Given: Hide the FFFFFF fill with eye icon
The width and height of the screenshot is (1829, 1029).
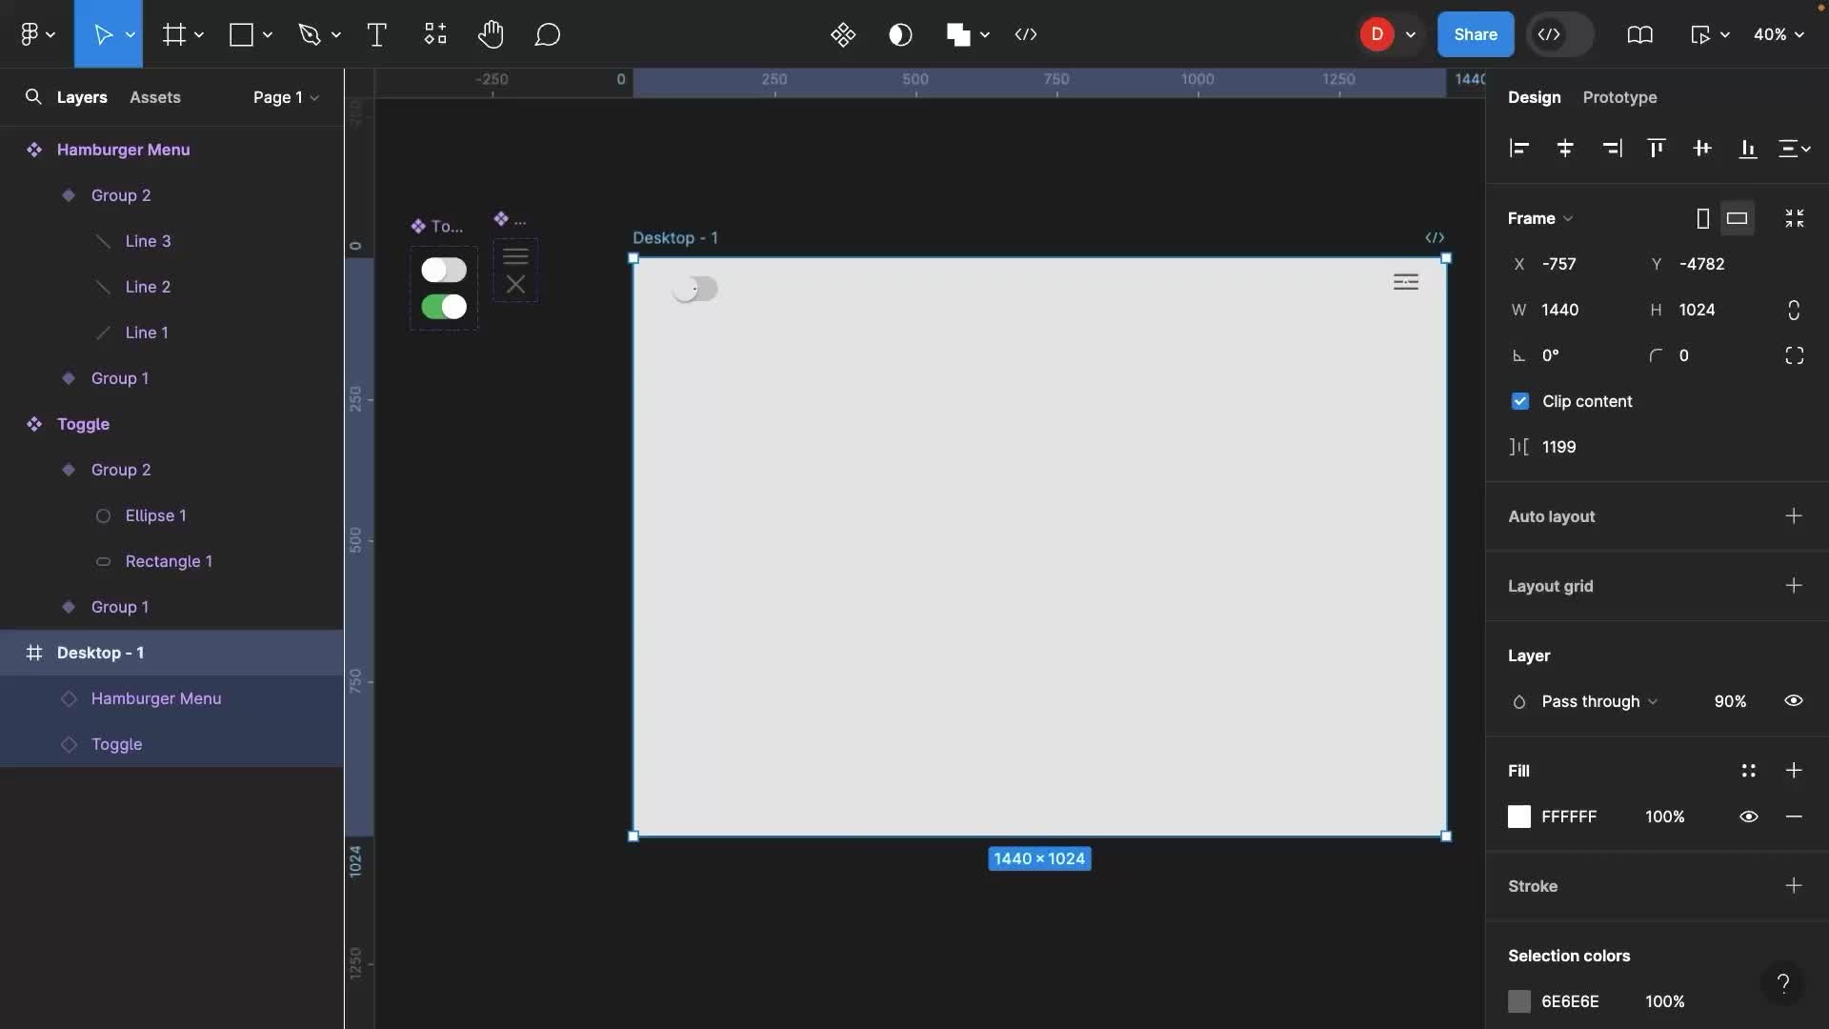Looking at the screenshot, I should (x=1748, y=817).
